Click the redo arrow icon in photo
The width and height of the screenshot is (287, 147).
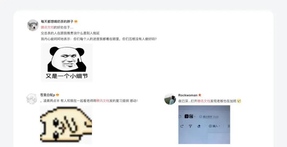point(182,126)
